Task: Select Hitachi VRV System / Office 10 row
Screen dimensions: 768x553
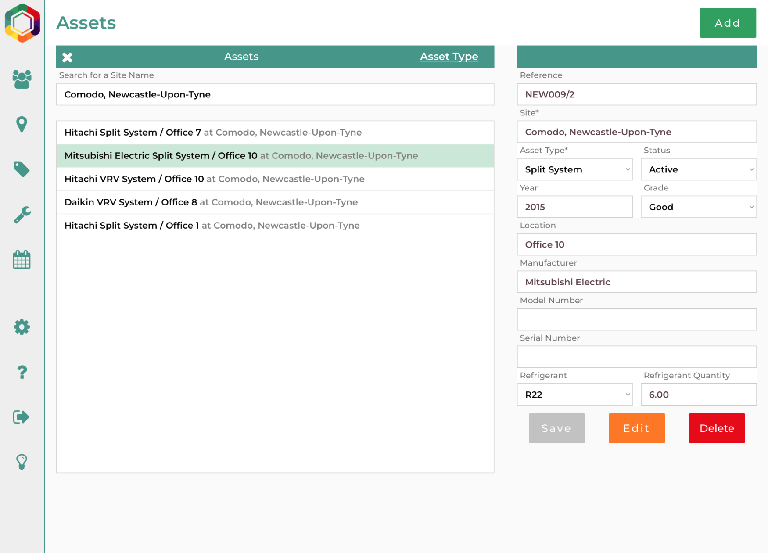Action: [x=275, y=179]
